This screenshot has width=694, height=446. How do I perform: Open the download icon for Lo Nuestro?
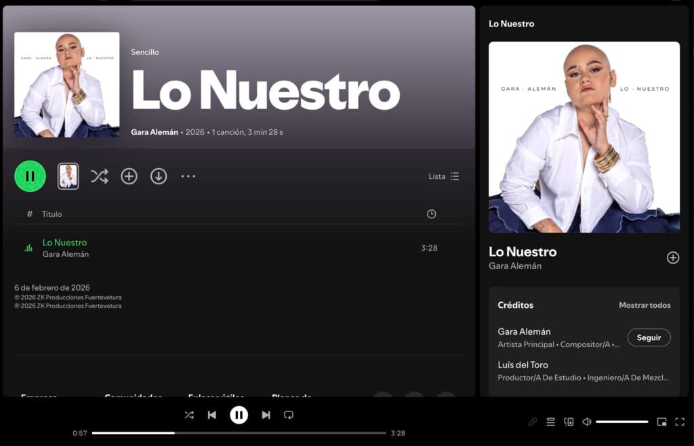(159, 176)
